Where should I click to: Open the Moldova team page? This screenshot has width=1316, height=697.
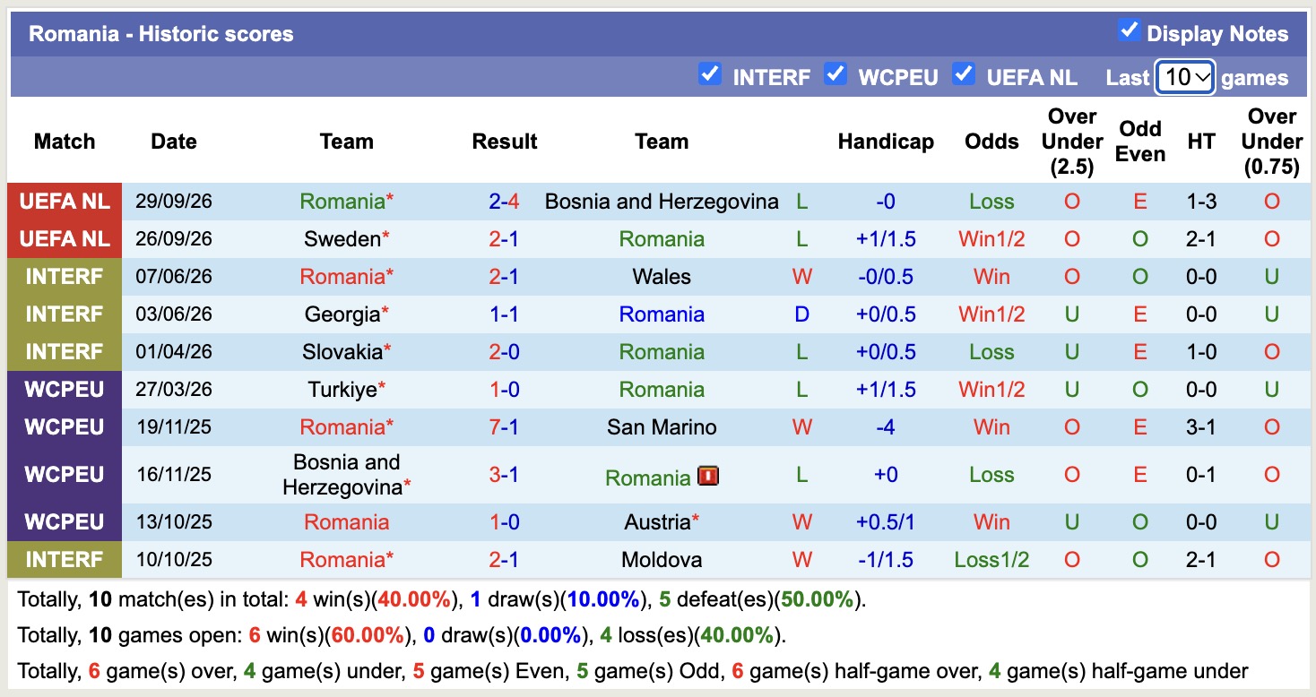point(662,560)
